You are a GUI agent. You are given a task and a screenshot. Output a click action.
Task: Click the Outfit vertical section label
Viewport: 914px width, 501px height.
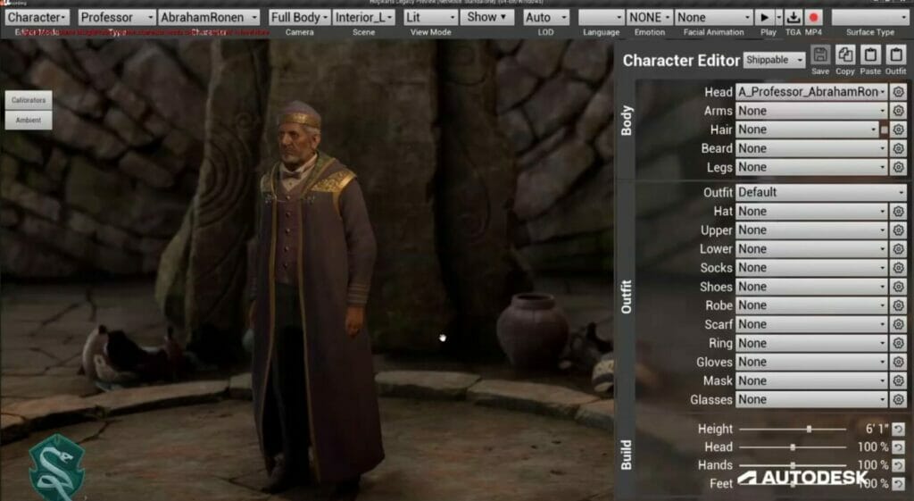click(x=626, y=296)
